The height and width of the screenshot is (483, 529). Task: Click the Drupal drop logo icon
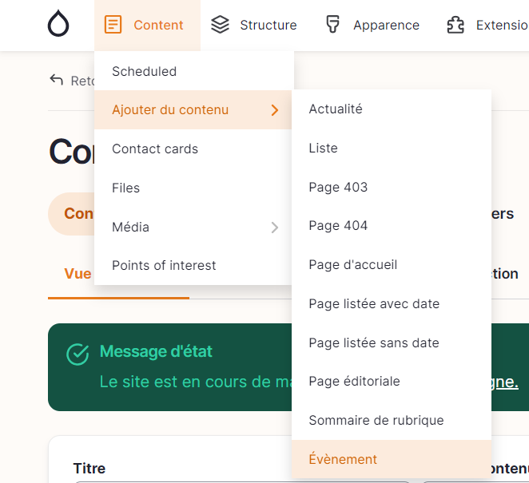point(58,25)
